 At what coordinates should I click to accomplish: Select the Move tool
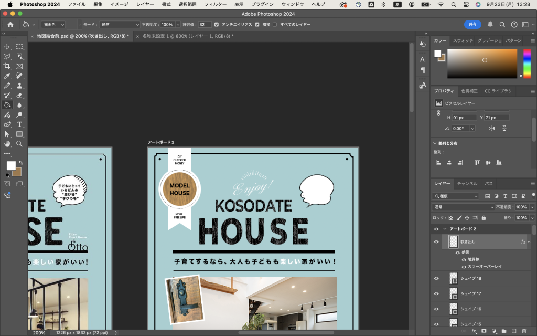7,47
